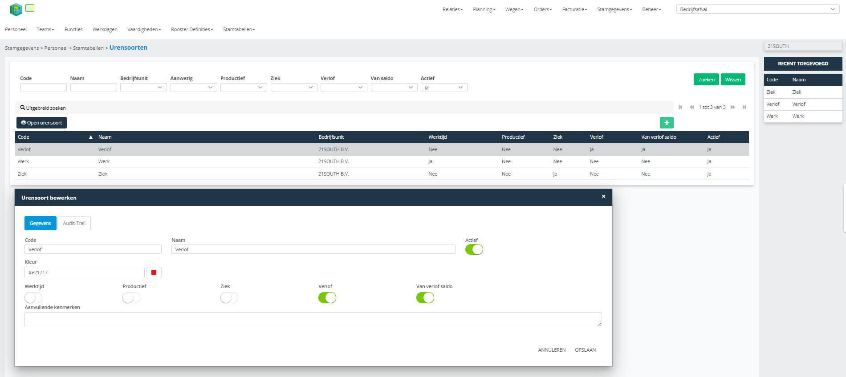Go to last page of results

(x=744, y=107)
